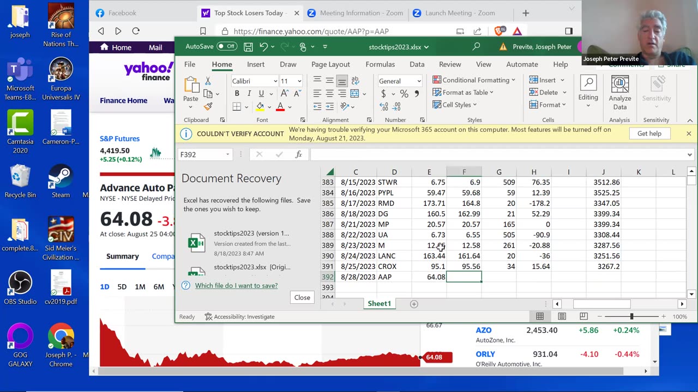This screenshot has width=698, height=392.
Task: Click Align Left icon
Action: click(317, 94)
